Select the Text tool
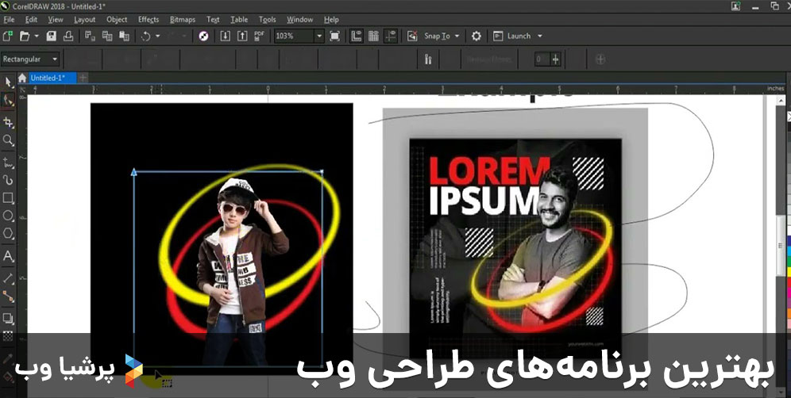 8,256
